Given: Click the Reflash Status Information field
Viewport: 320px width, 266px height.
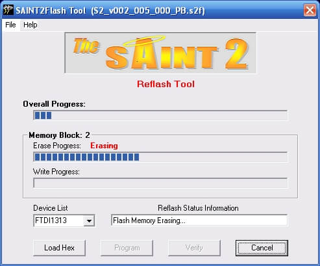Looking at the screenshot, I should 199,220.
